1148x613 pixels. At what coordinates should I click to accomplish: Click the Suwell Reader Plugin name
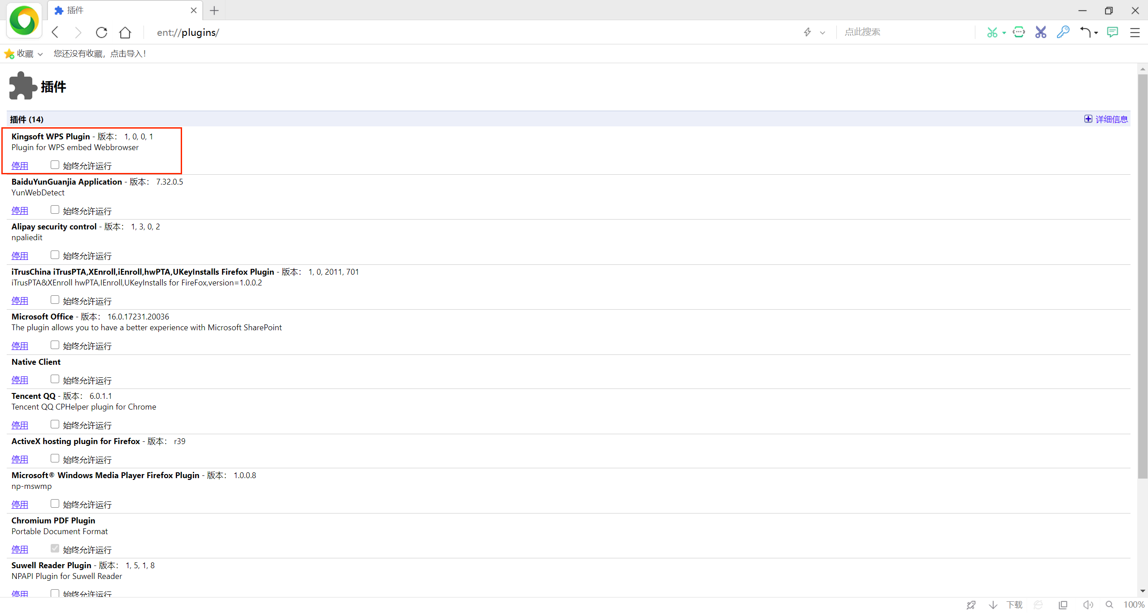pos(51,566)
